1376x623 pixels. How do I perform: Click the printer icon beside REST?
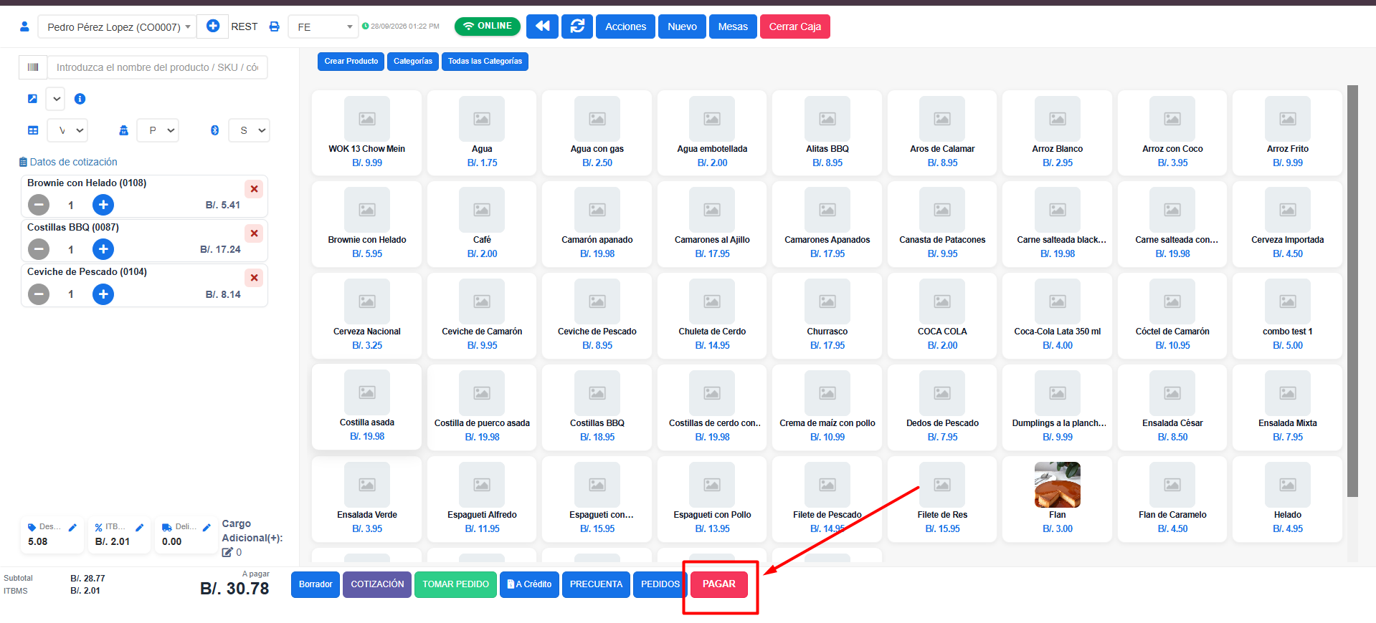point(274,26)
